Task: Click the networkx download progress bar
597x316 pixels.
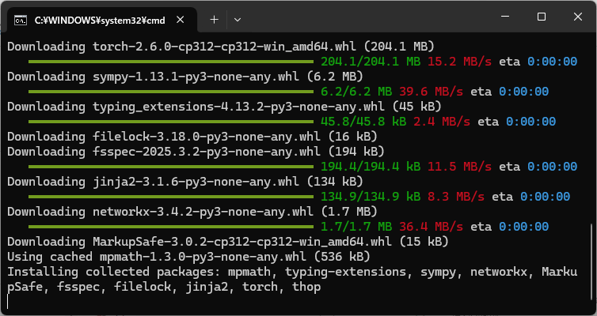Action: pos(171,227)
